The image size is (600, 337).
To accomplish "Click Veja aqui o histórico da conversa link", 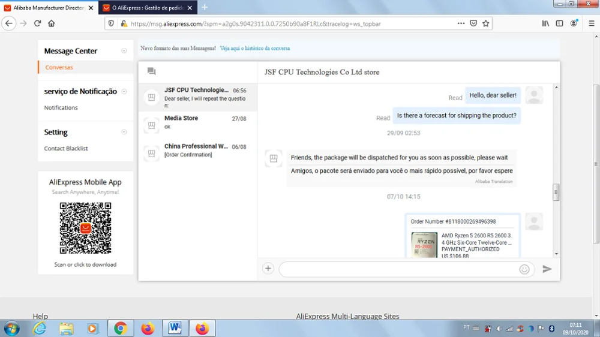I will coord(255,48).
